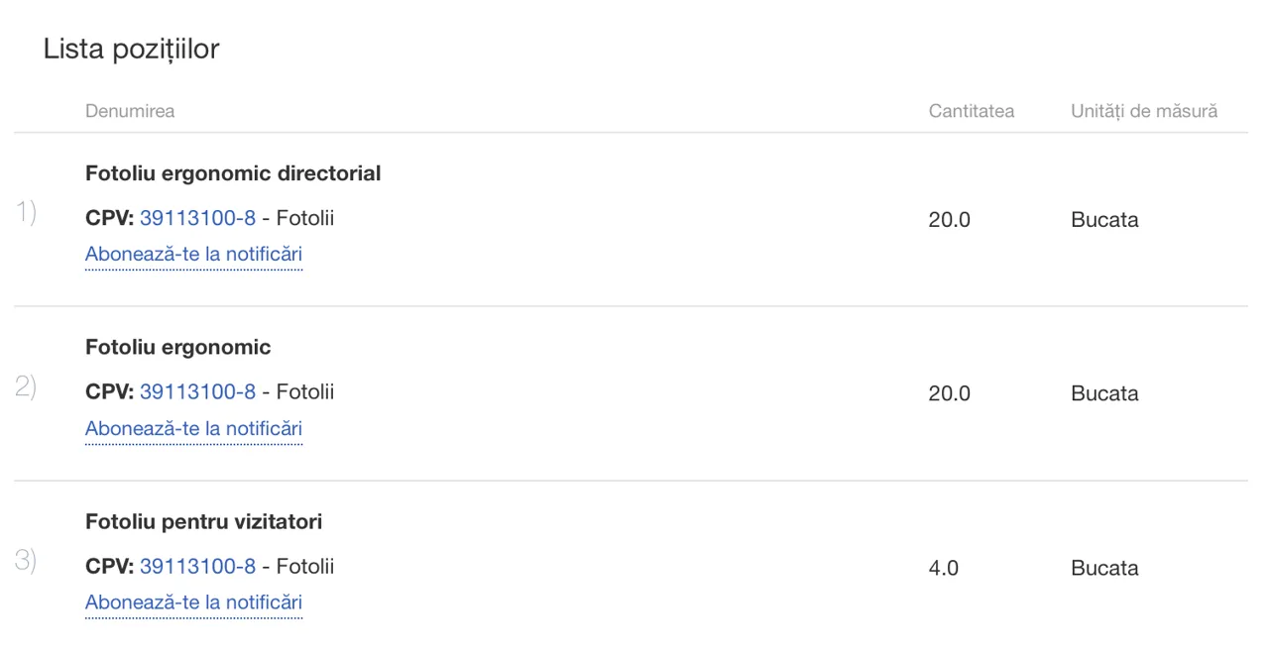Select the Fotoliu ergonomic directorial title
1269x657 pixels.
click(x=233, y=174)
